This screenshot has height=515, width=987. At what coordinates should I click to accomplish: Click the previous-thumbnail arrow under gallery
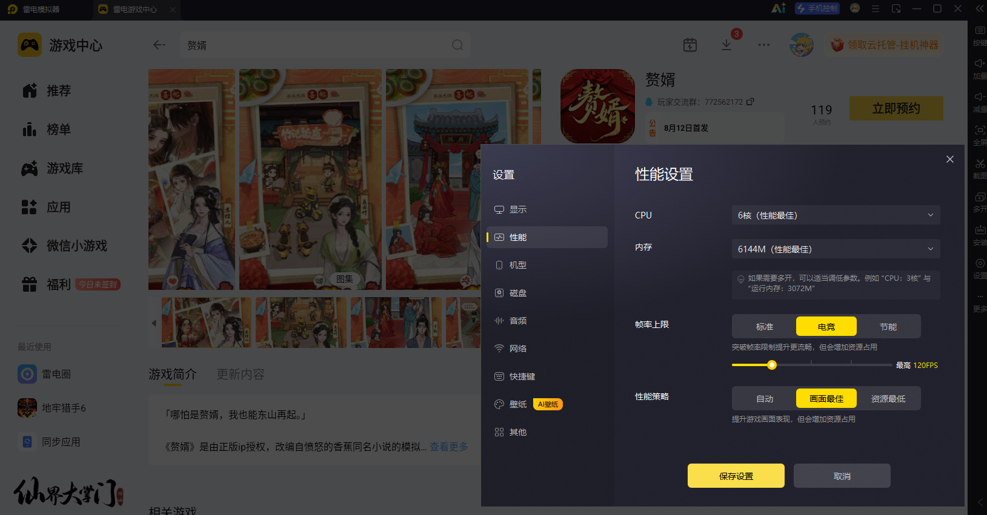[154, 323]
